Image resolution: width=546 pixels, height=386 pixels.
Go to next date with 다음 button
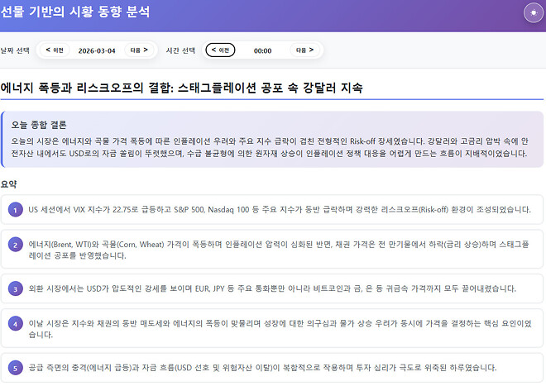(x=139, y=50)
